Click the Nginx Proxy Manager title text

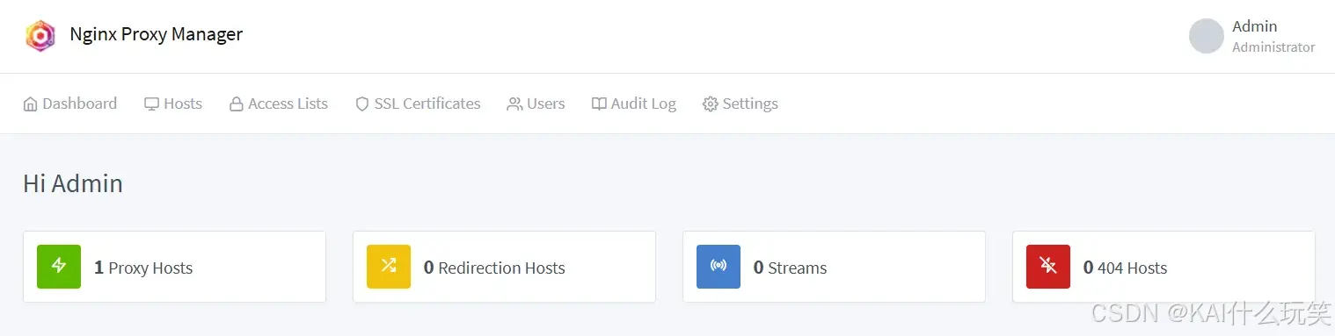[x=157, y=34]
